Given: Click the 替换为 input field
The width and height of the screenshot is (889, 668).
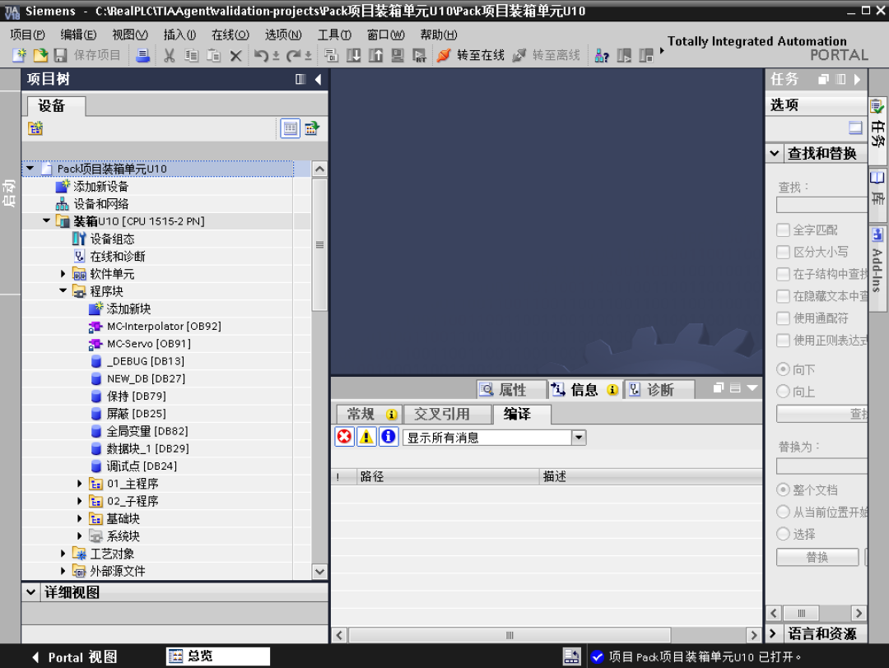Looking at the screenshot, I should tap(822, 466).
